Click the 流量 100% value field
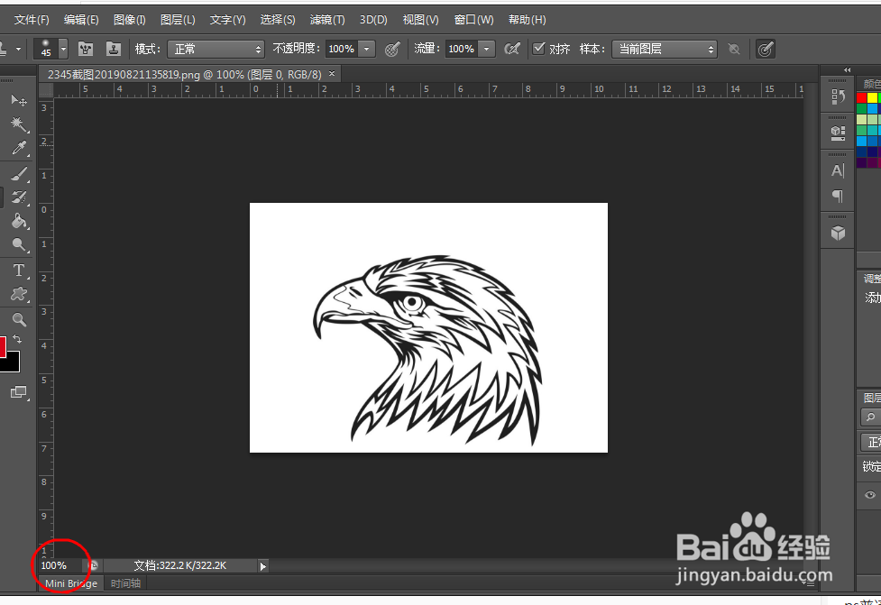The width and height of the screenshot is (881, 605). (x=462, y=49)
